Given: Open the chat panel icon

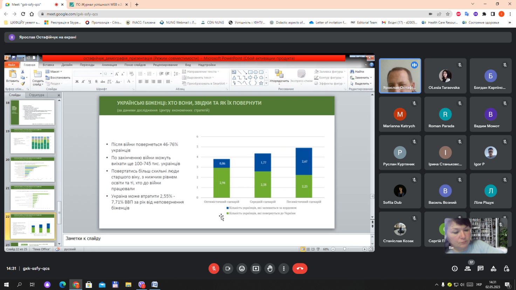Looking at the screenshot, I should 480,268.
